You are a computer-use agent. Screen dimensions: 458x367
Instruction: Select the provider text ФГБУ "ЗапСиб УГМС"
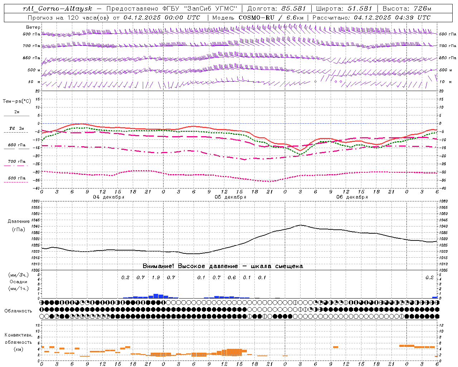(x=200, y=9)
